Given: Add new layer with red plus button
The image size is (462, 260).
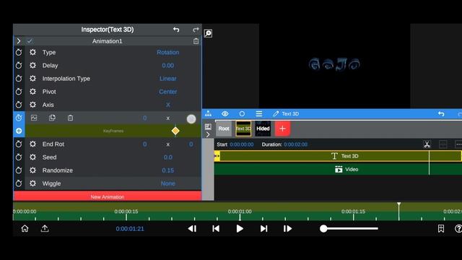Looking at the screenshot, I should click(x=282, y=129).
